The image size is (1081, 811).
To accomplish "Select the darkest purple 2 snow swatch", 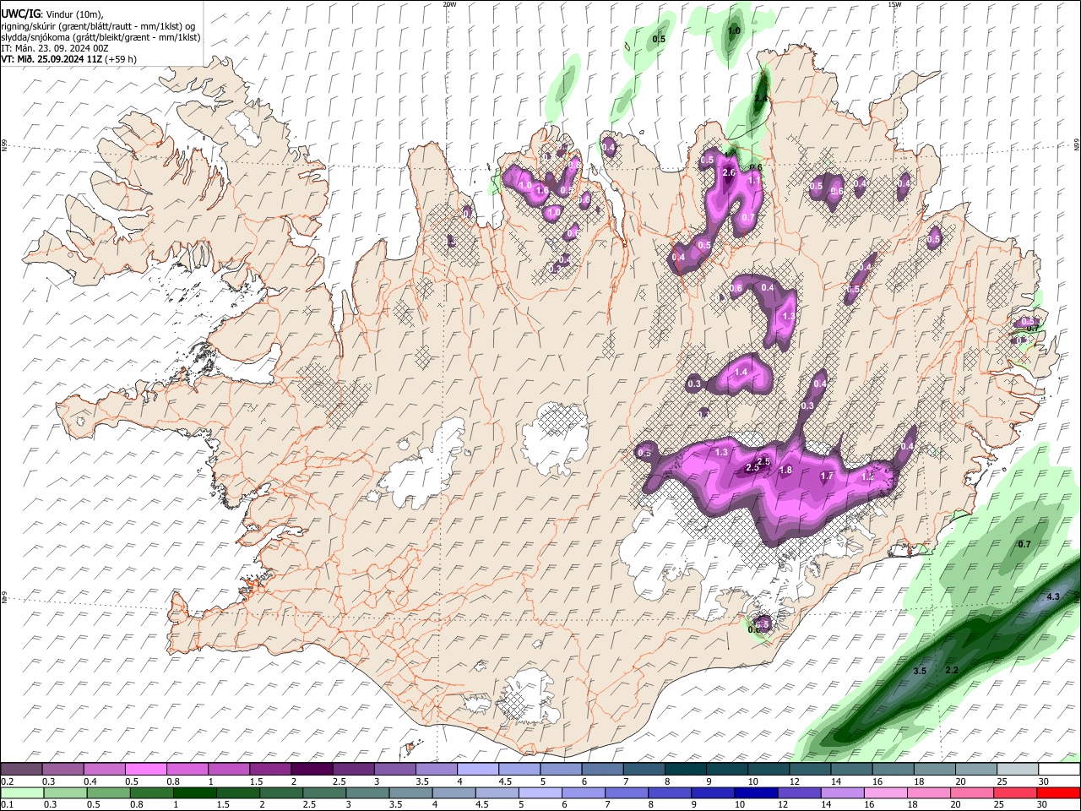I will click(x=311, y=770).
